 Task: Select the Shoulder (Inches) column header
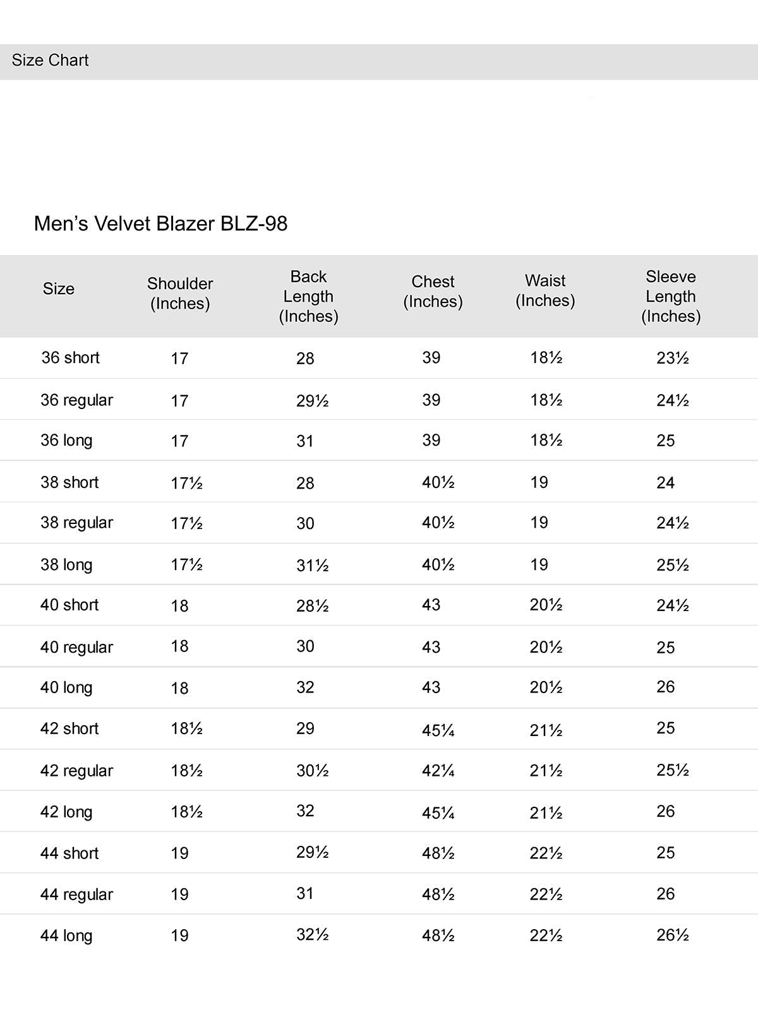(x=180, y=294)
